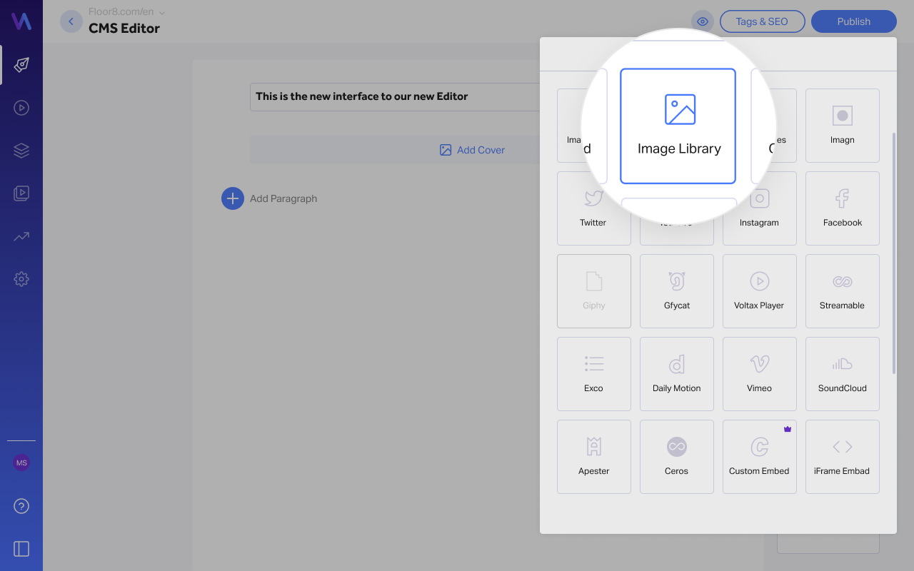914x571 pixels.
Task: Select the Giphy embed block
Action: point(594,291)
